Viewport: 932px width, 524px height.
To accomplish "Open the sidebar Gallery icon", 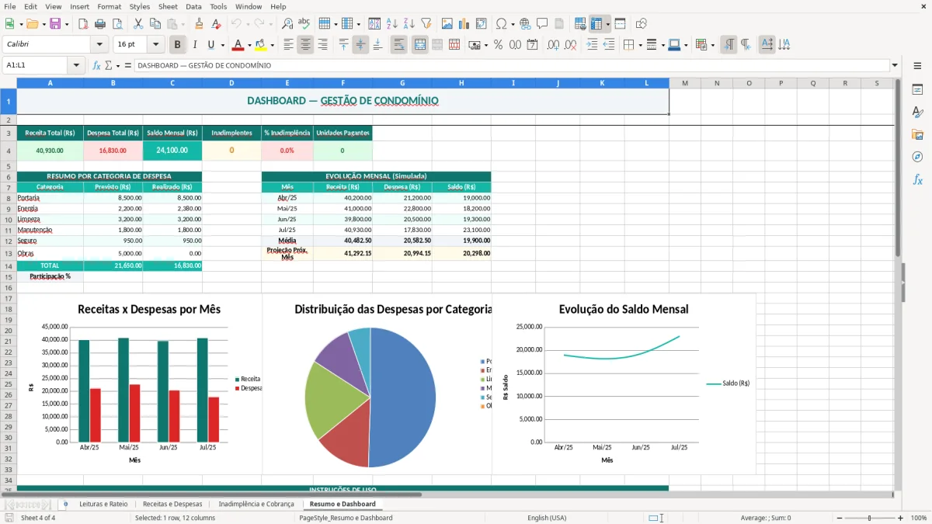I will [917, 134].
